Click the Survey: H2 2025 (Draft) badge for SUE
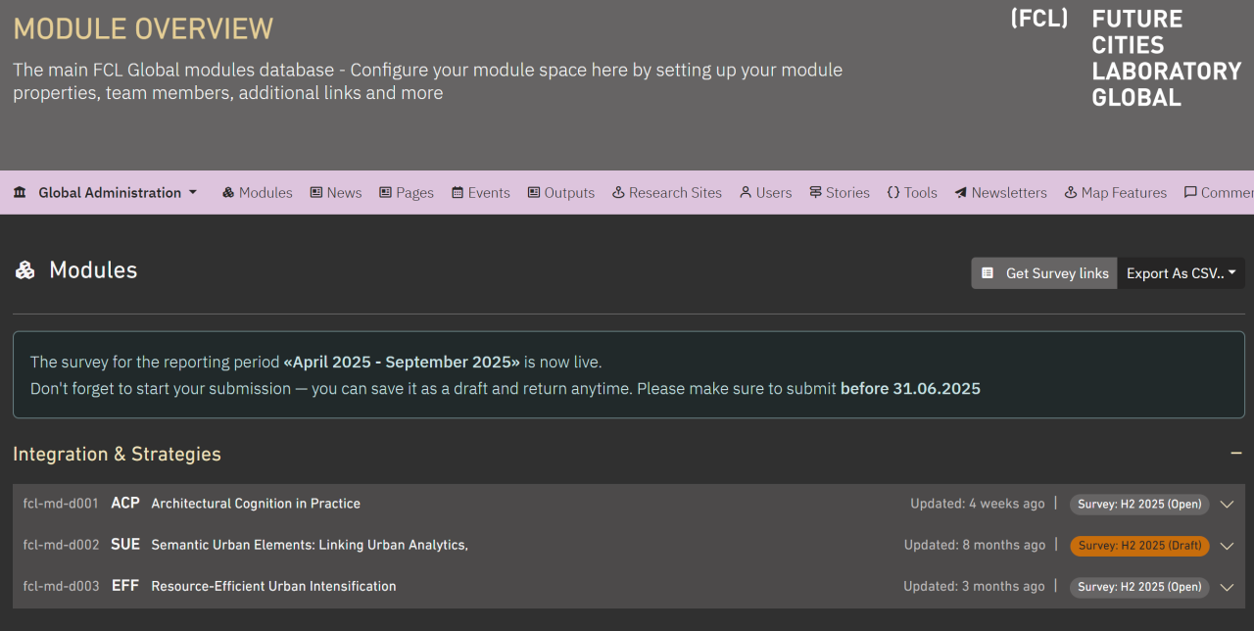 pos(1139,545)
